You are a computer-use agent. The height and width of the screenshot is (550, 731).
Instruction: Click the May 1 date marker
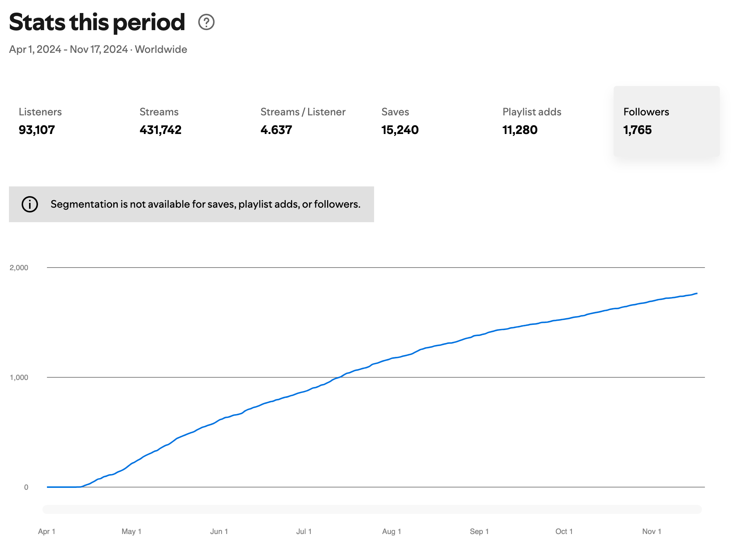pos(132,531)
